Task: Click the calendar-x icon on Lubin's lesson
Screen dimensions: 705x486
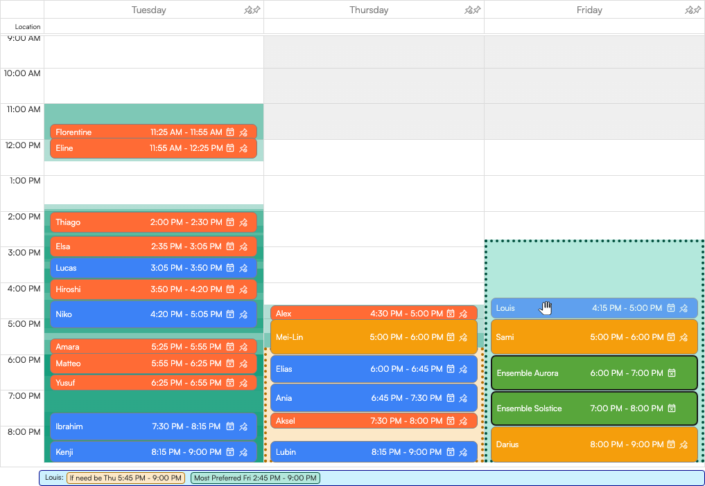Action: pyautogui.click(x=451, y=452)
